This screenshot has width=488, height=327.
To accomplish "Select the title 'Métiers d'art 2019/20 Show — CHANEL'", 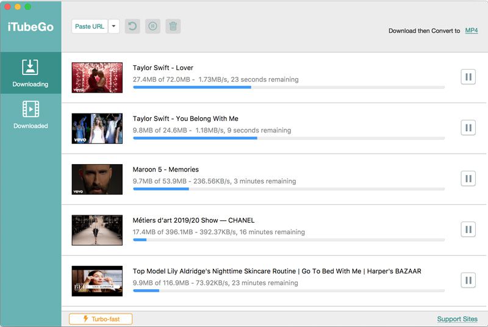I will coord(193,220).
